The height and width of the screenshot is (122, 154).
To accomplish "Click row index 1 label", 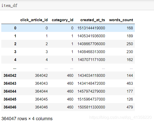I will pos(15,36).
